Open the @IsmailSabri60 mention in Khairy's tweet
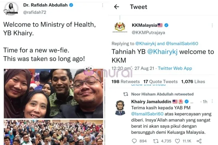The height and width of the screenshot is (145, 218). click(147, 114)
